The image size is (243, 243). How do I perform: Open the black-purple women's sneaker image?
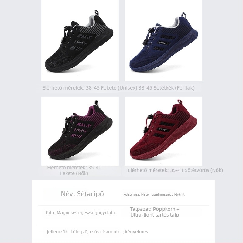pos(80,132)
